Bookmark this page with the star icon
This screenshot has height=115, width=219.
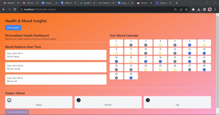[186, 9]
